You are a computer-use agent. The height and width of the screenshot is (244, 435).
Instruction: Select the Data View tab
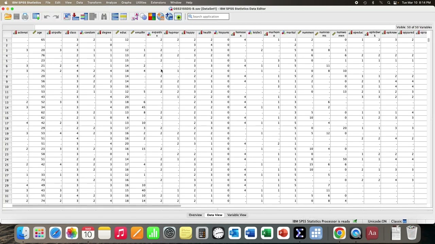point(214,215)
